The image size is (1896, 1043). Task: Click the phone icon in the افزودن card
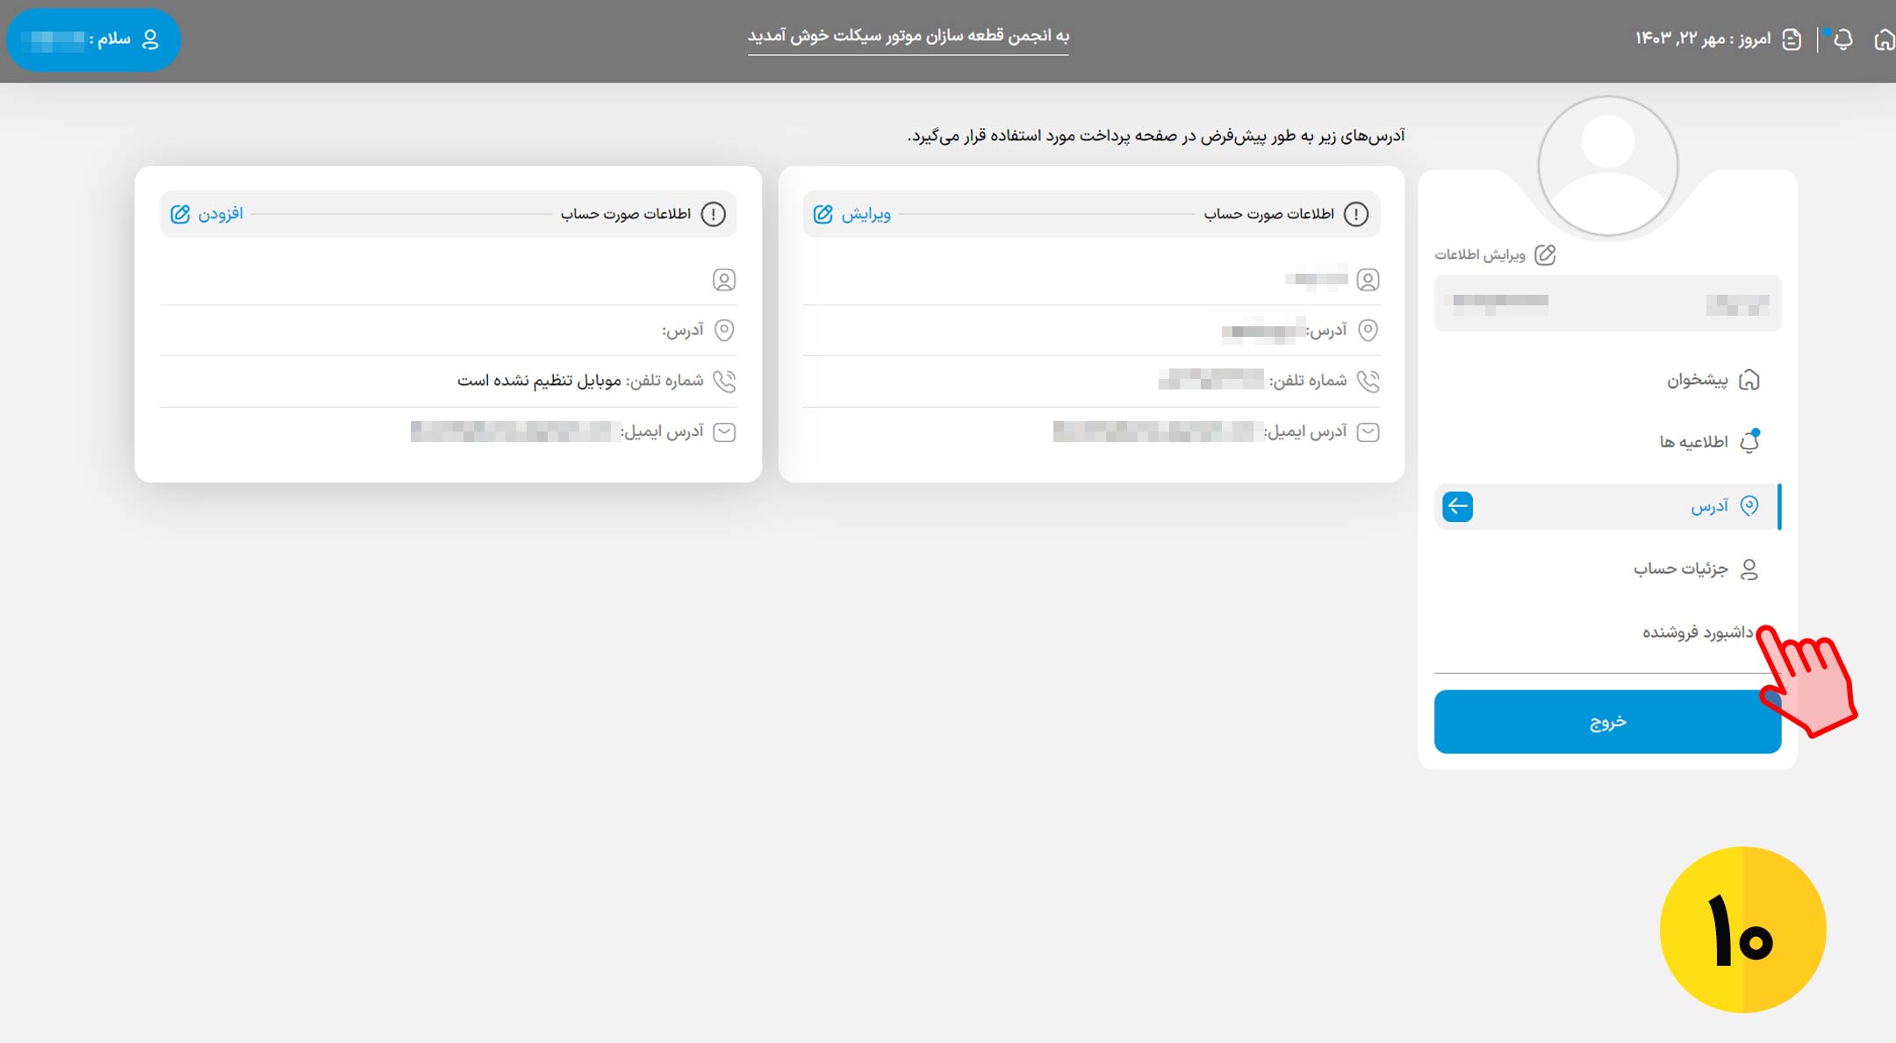pos(724,381)
